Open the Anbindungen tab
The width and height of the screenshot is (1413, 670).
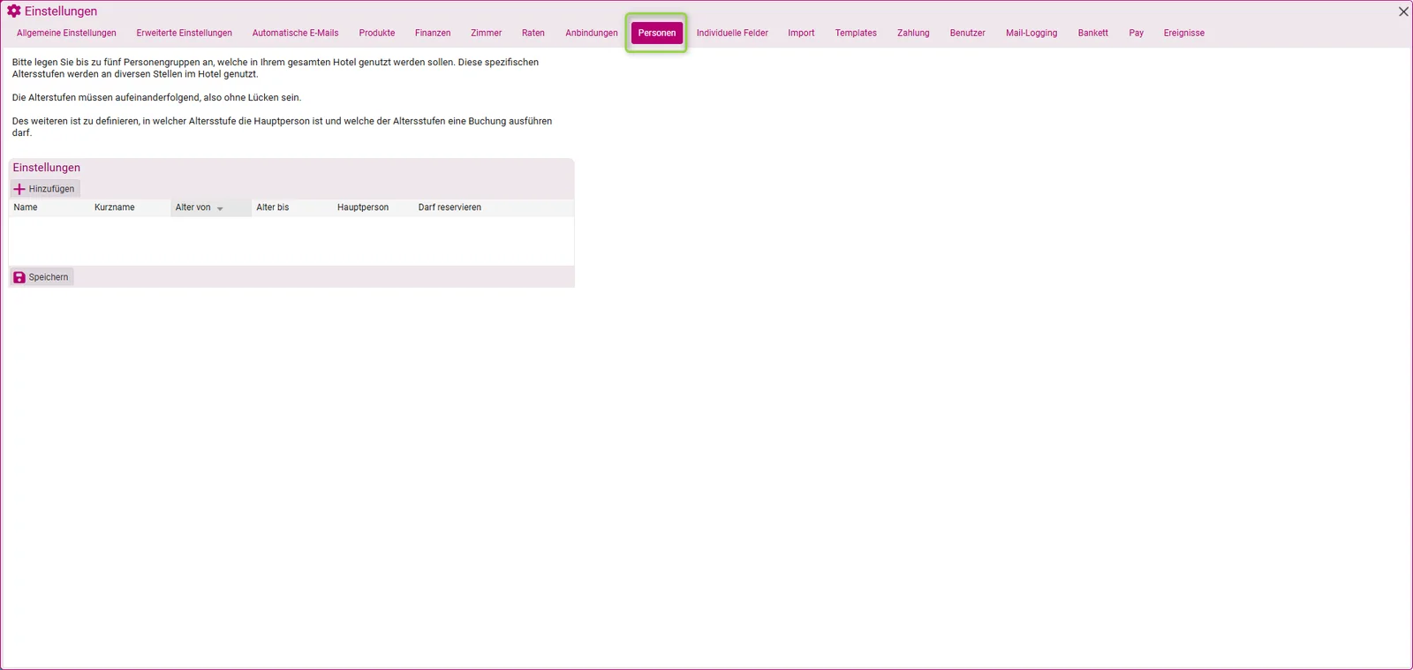click(592, 33)
